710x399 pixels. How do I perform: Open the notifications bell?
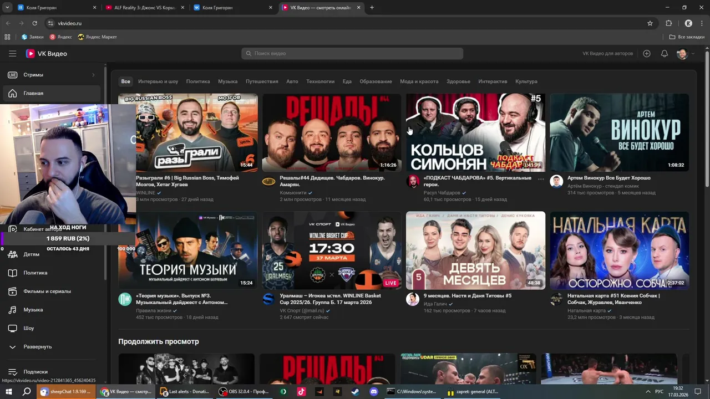(x=665, y=54)
